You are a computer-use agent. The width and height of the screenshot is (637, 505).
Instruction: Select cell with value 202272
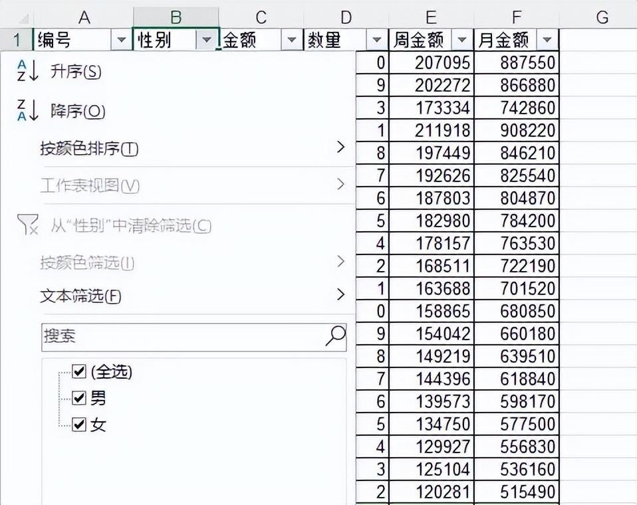coord(432,85)
